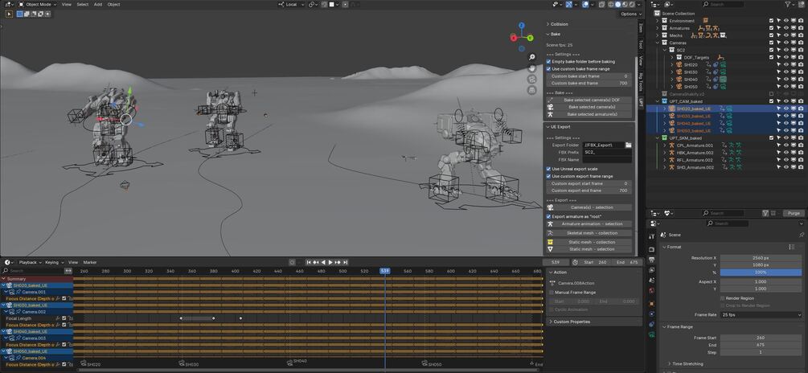Open the Frame Rate dropdown

pyautogui.click(x=761, y=315)
